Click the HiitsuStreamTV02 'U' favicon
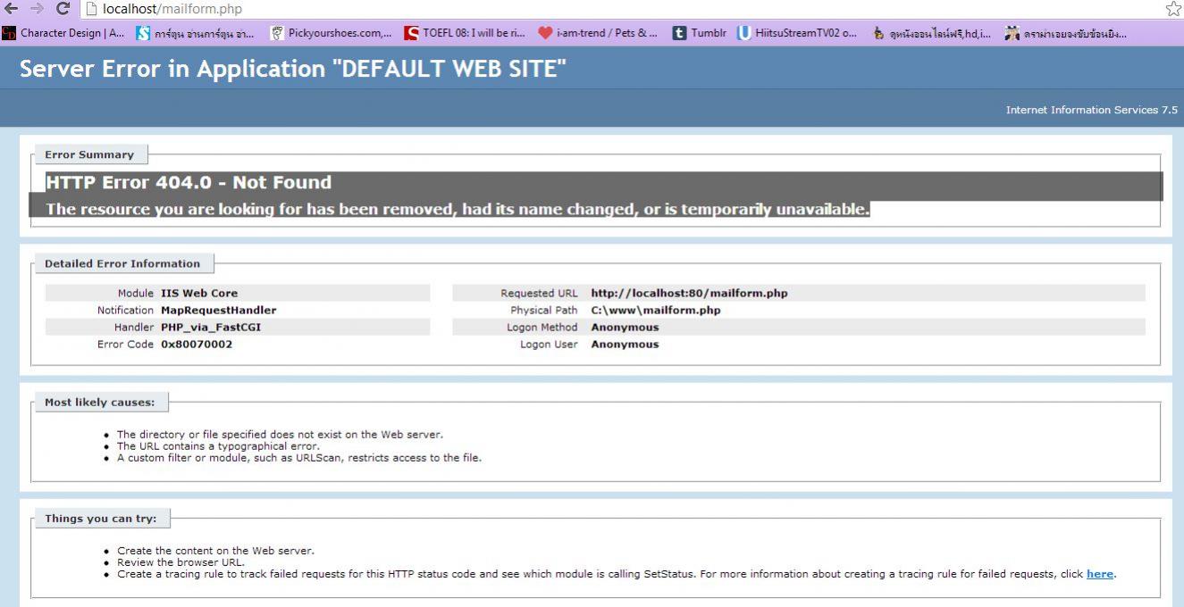 click(x=743, y=34)
